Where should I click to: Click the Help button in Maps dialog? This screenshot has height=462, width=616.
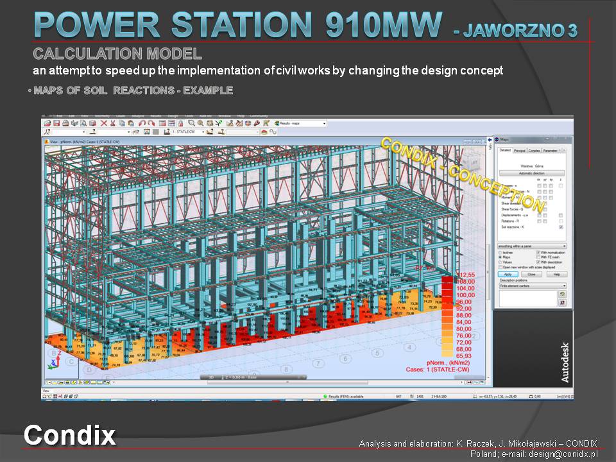557,274
